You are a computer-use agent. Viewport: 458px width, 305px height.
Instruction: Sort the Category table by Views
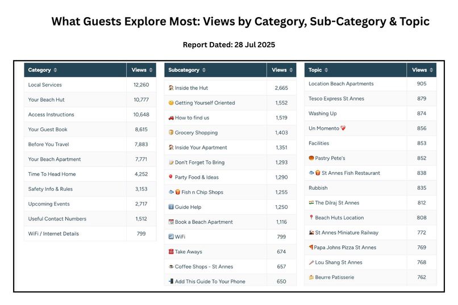tap(141, 70)
